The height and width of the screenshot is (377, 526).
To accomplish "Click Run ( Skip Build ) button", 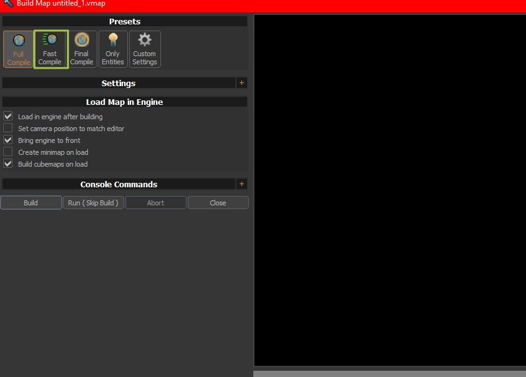I will 93,203.
